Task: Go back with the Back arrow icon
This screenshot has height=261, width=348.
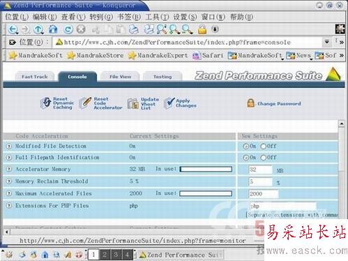Action: (13, 29)
